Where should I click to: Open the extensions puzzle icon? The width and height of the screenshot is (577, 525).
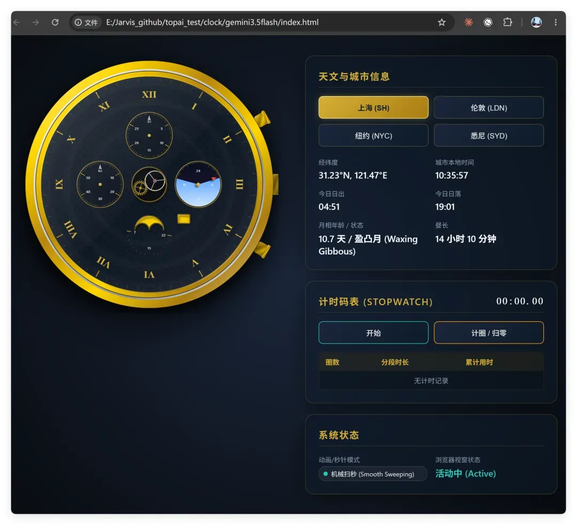point(508,22)
